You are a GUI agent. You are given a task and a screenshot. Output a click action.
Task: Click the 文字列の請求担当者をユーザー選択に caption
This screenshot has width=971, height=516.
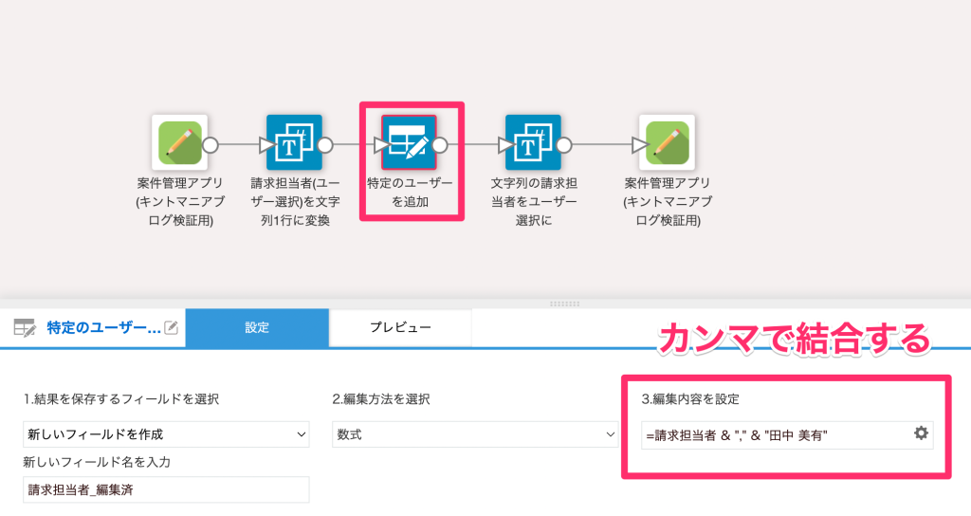pyautogui.click(x=534, y=201)
